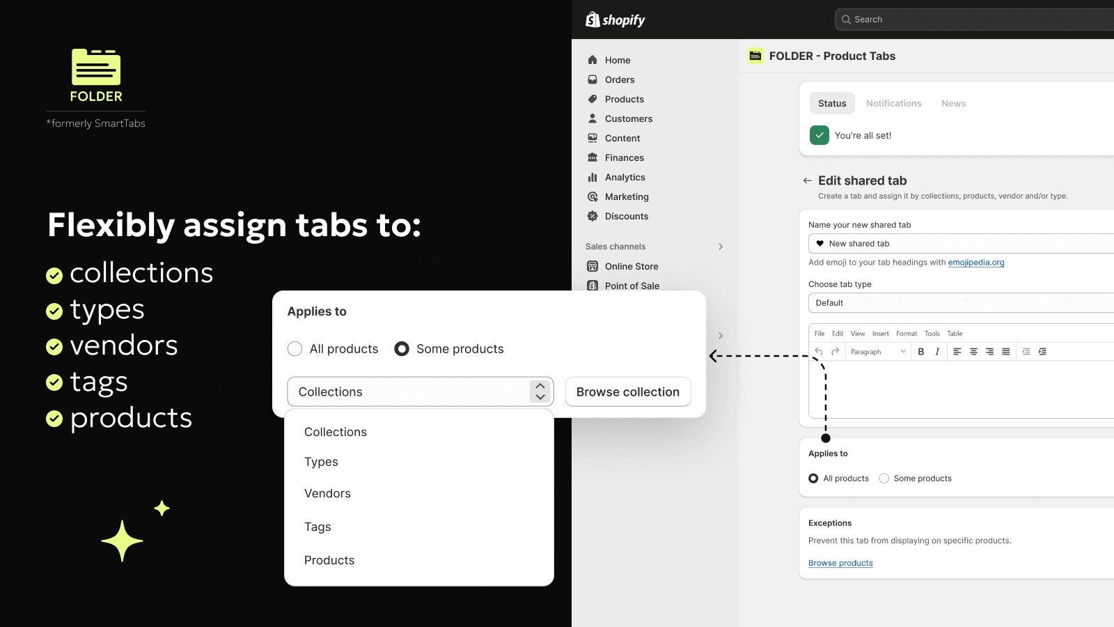Viewport: 1114px width, 627px height.
Task: Click the Marketing target icon
Action: coord(593,196)
